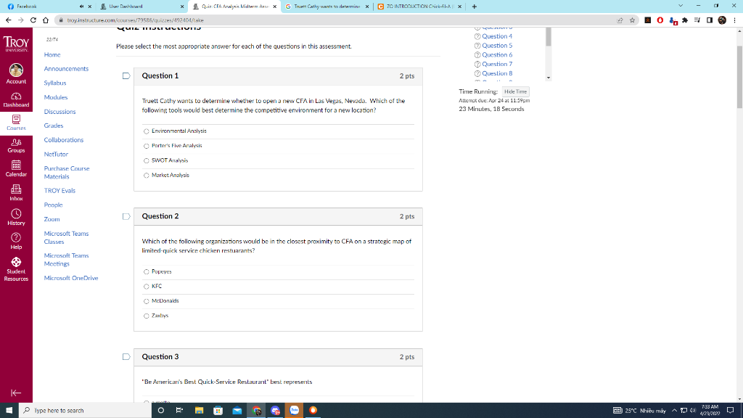Click the Share page icon in address bar
The width and height of the screenshot is (743, 418).
[x=620, y=20]
